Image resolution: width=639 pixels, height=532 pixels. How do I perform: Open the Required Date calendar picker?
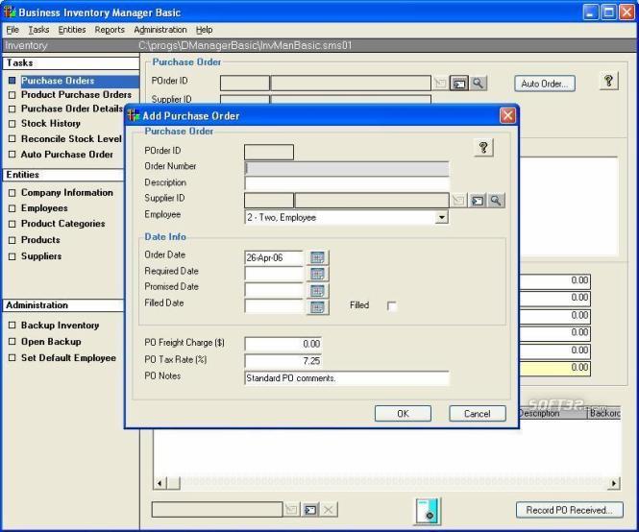tap(317, 274)
